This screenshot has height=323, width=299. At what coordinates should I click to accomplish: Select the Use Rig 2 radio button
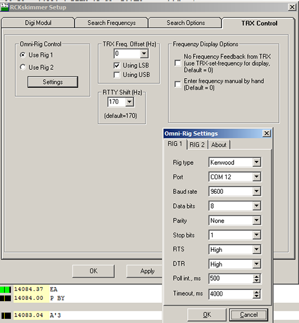[23, 67]
